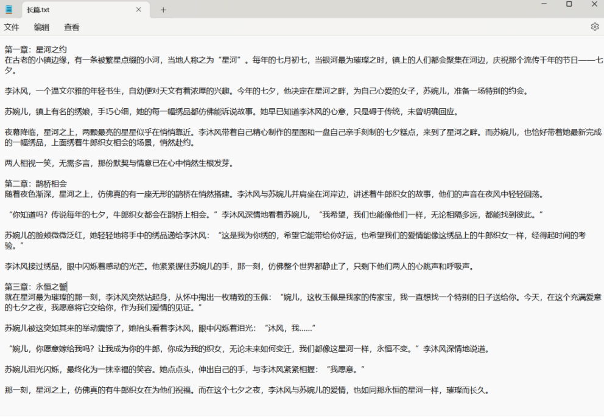The image size is (604, 417).
Task: Close the 长篇.txt tab
Action: [139, 10]
